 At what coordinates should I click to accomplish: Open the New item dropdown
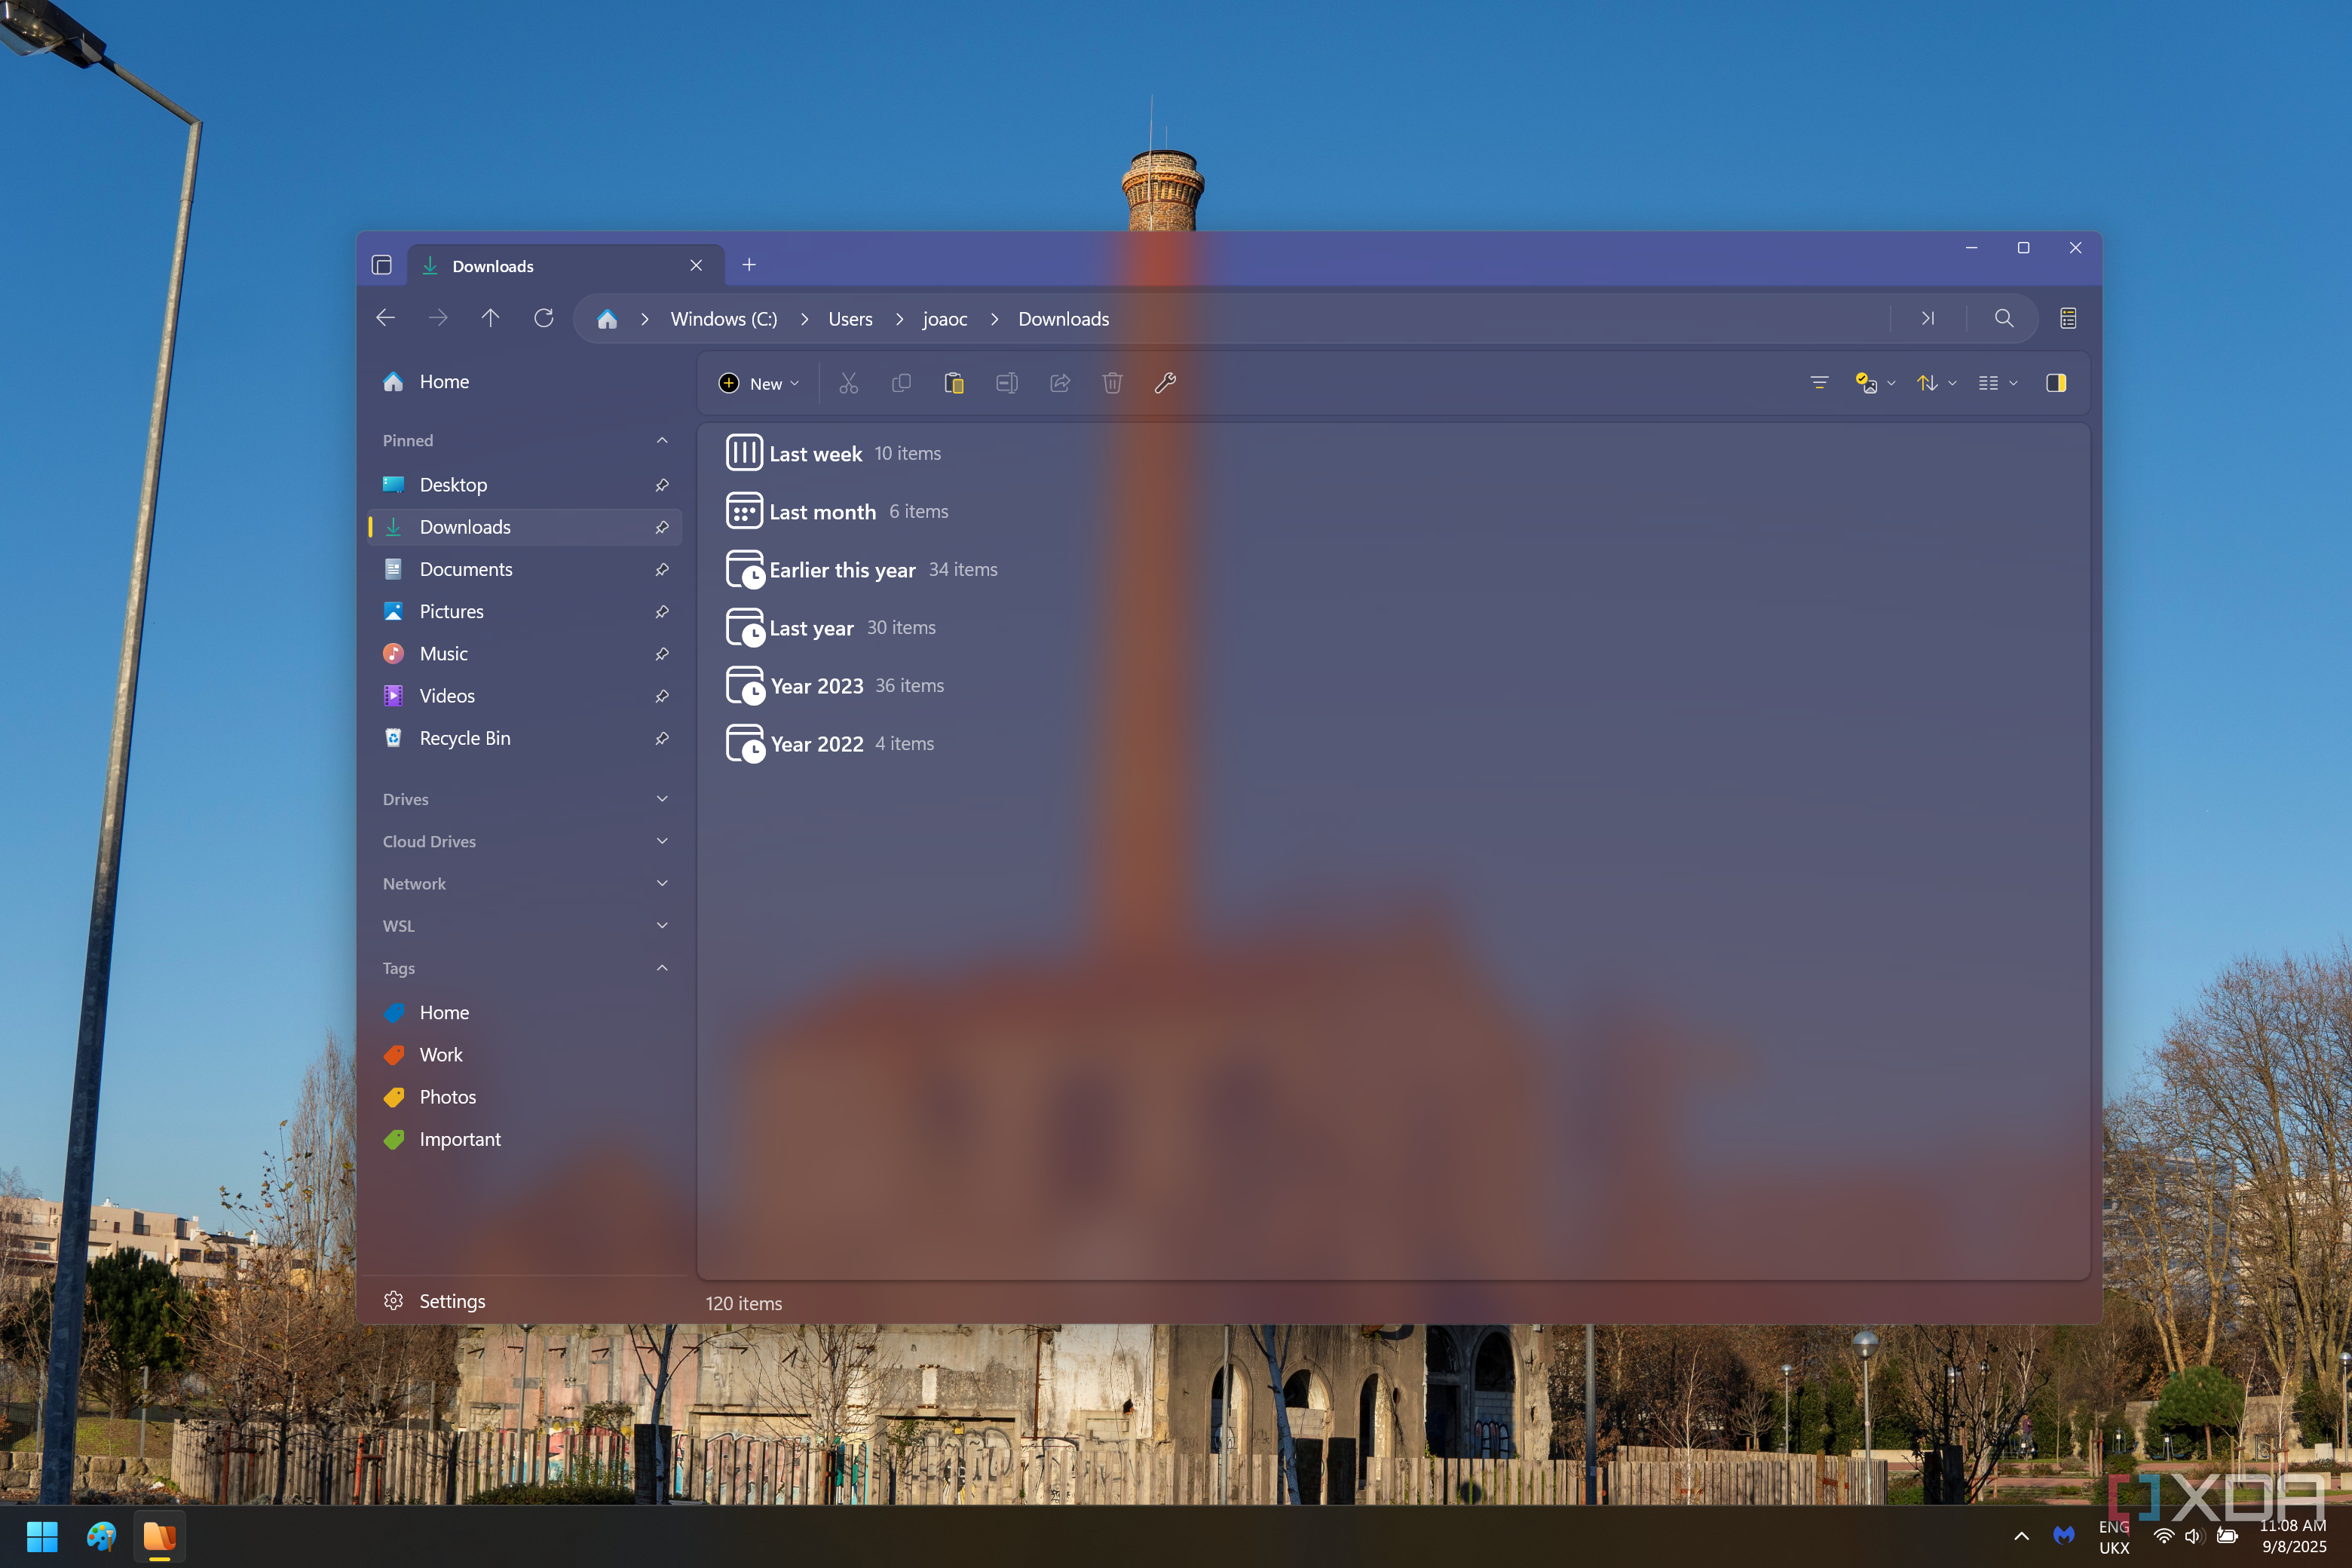(x=759, y=383)
